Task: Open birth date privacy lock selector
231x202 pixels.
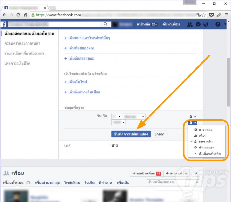Action: [193, 117]
